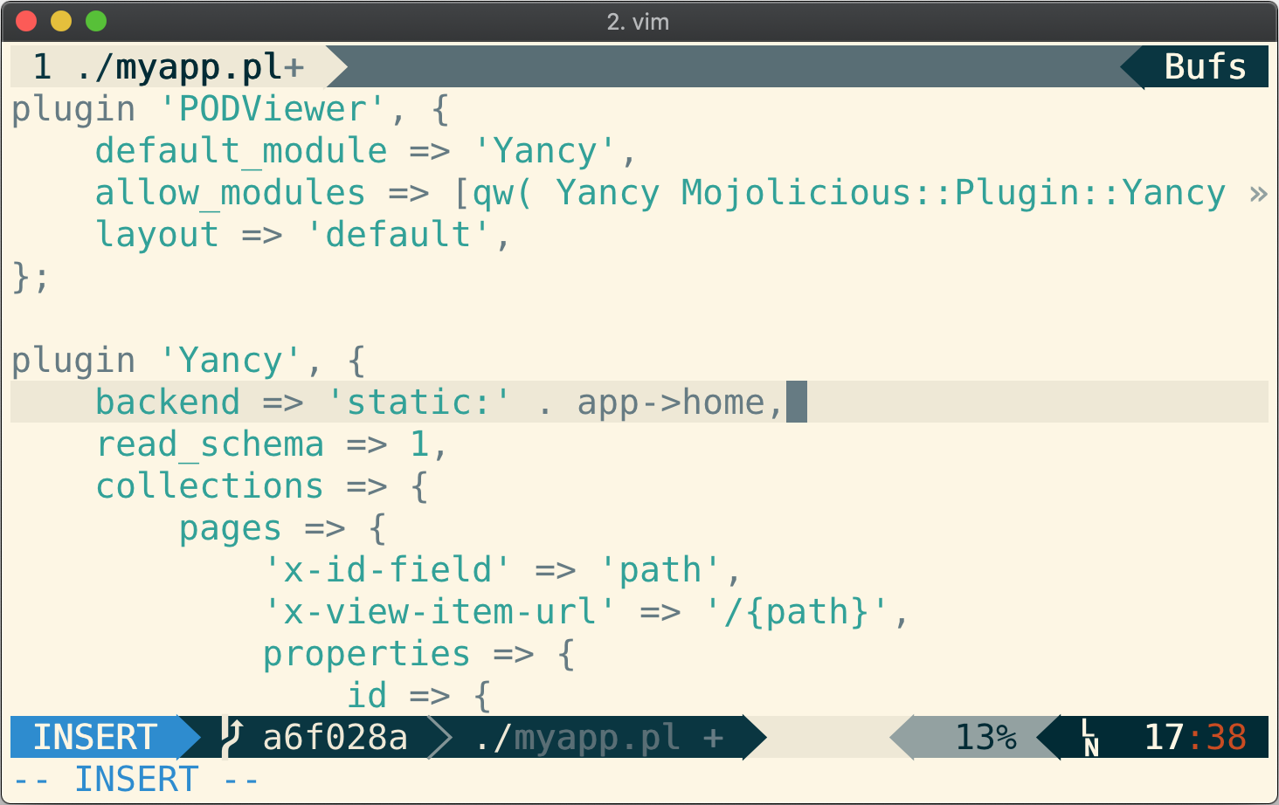Click the block cursor after 'home,'
This screenshot has width=1279, height=805.
[797, 402]
